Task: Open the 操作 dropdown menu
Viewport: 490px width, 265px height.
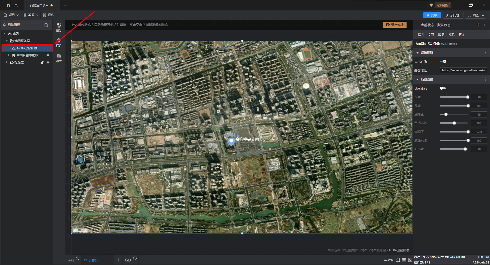Action: tap(51, 15)
